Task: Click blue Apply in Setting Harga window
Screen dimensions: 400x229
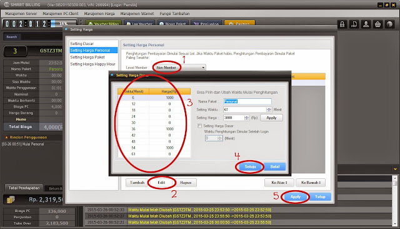Action: click(295, 197)
